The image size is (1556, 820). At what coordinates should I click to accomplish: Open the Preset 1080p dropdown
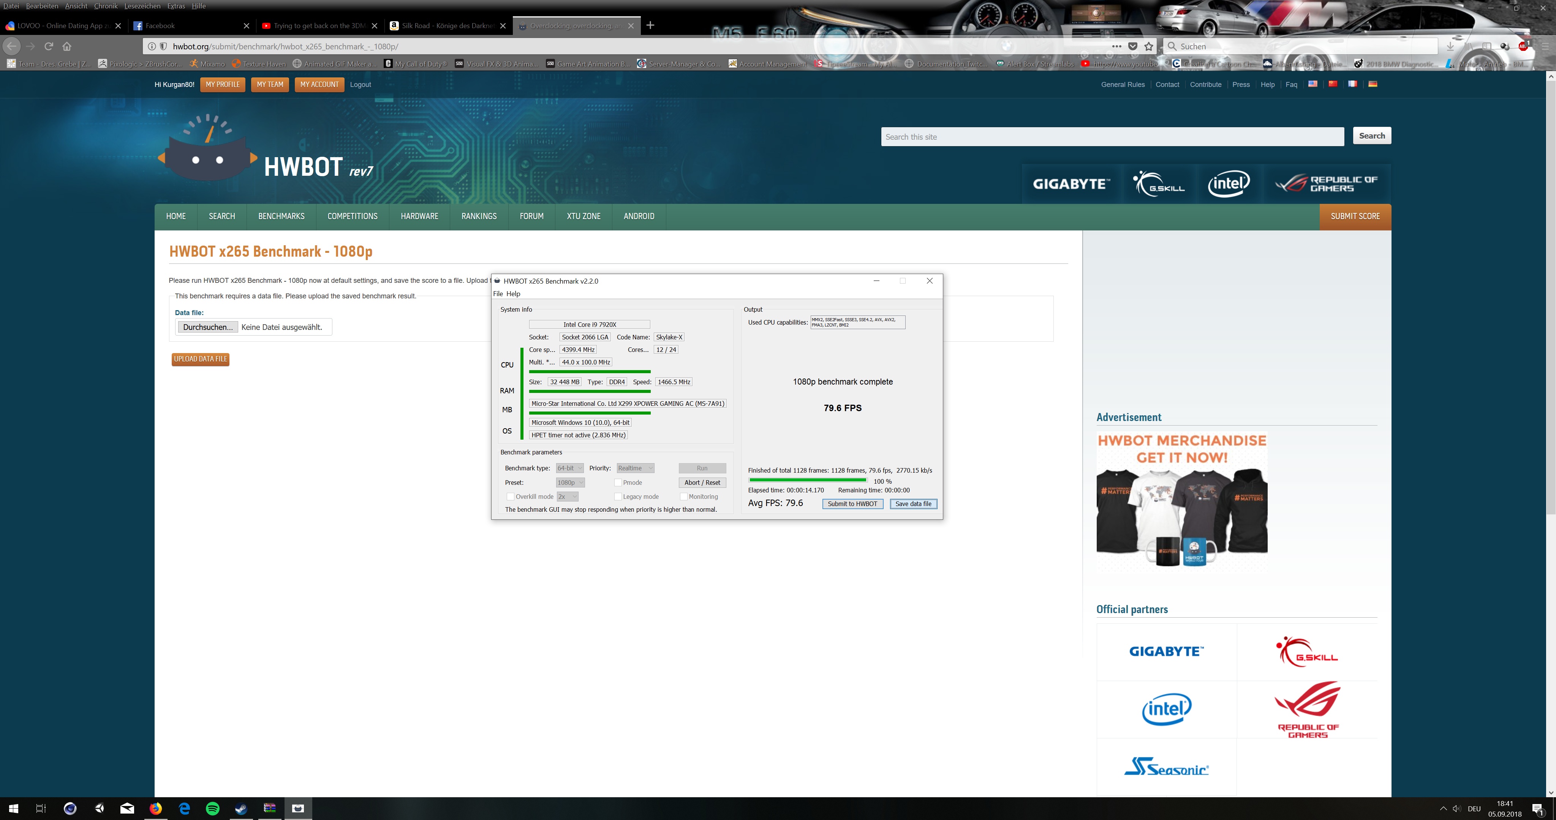(570, 483)
